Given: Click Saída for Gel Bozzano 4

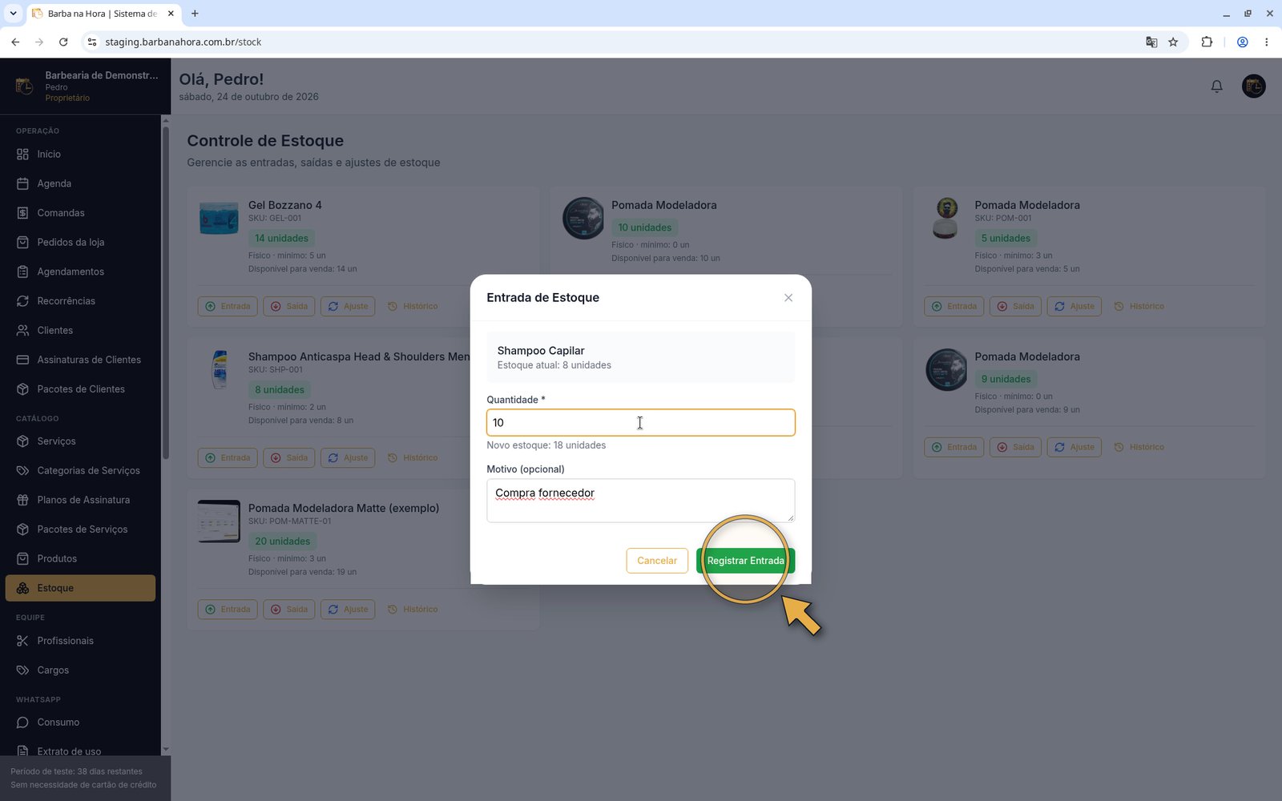Looking at the screenshot, I should point(288,306).
